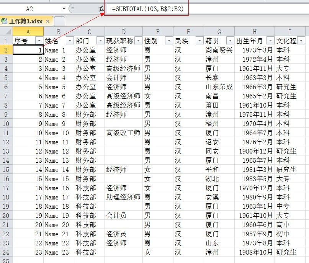This screenshot has height=263, width=309.
Task: Select column D header
Action: pos(123,32)
